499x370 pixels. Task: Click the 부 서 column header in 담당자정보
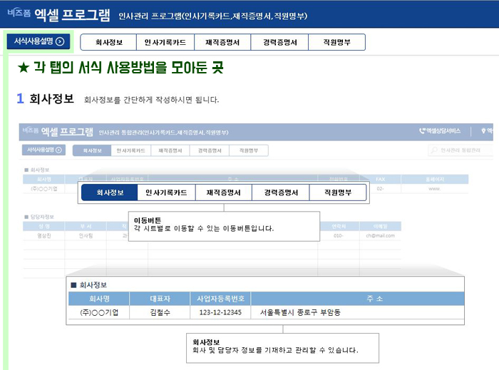tap(86, 226)
